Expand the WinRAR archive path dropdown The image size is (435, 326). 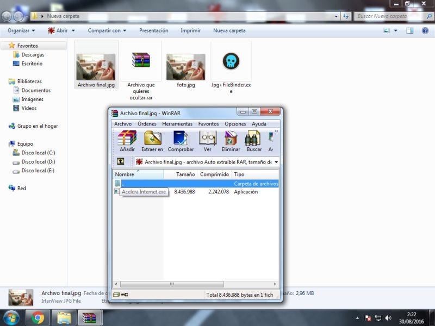pyautogui.click(x=276, y=162)
